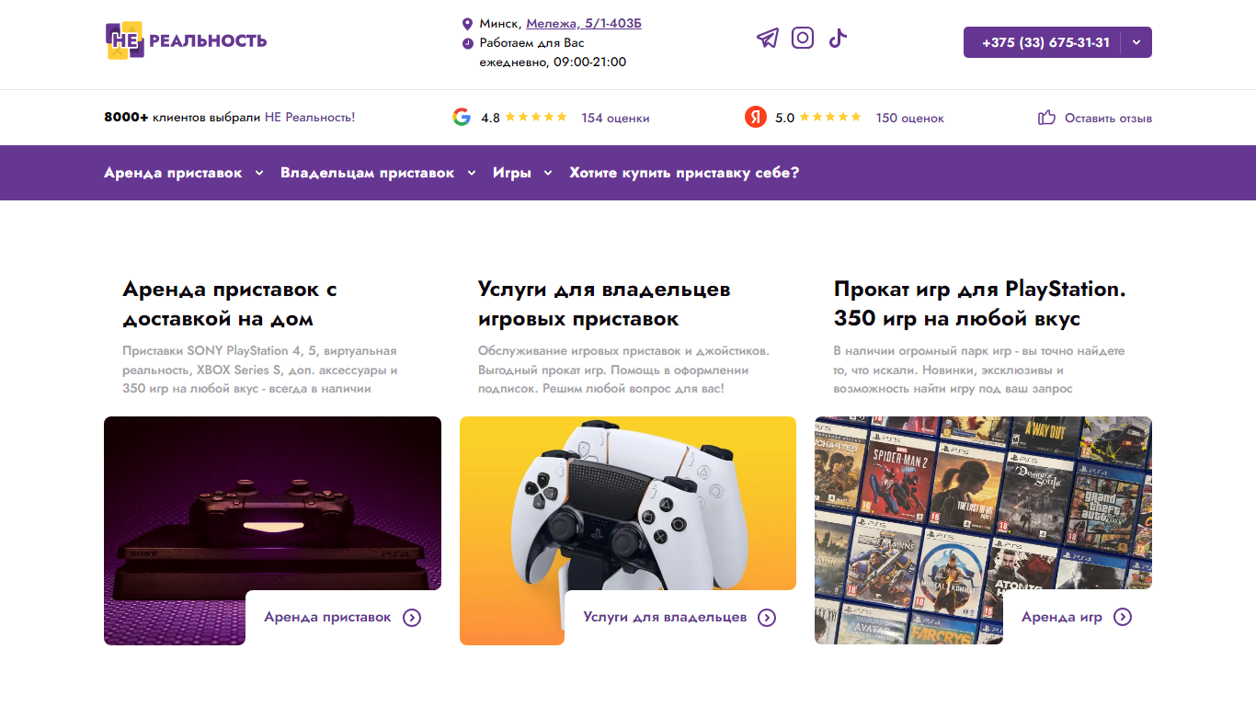Expand the Игры menu chevron
Viewport: 1256px width, 706px height.
tap(548, 173)
